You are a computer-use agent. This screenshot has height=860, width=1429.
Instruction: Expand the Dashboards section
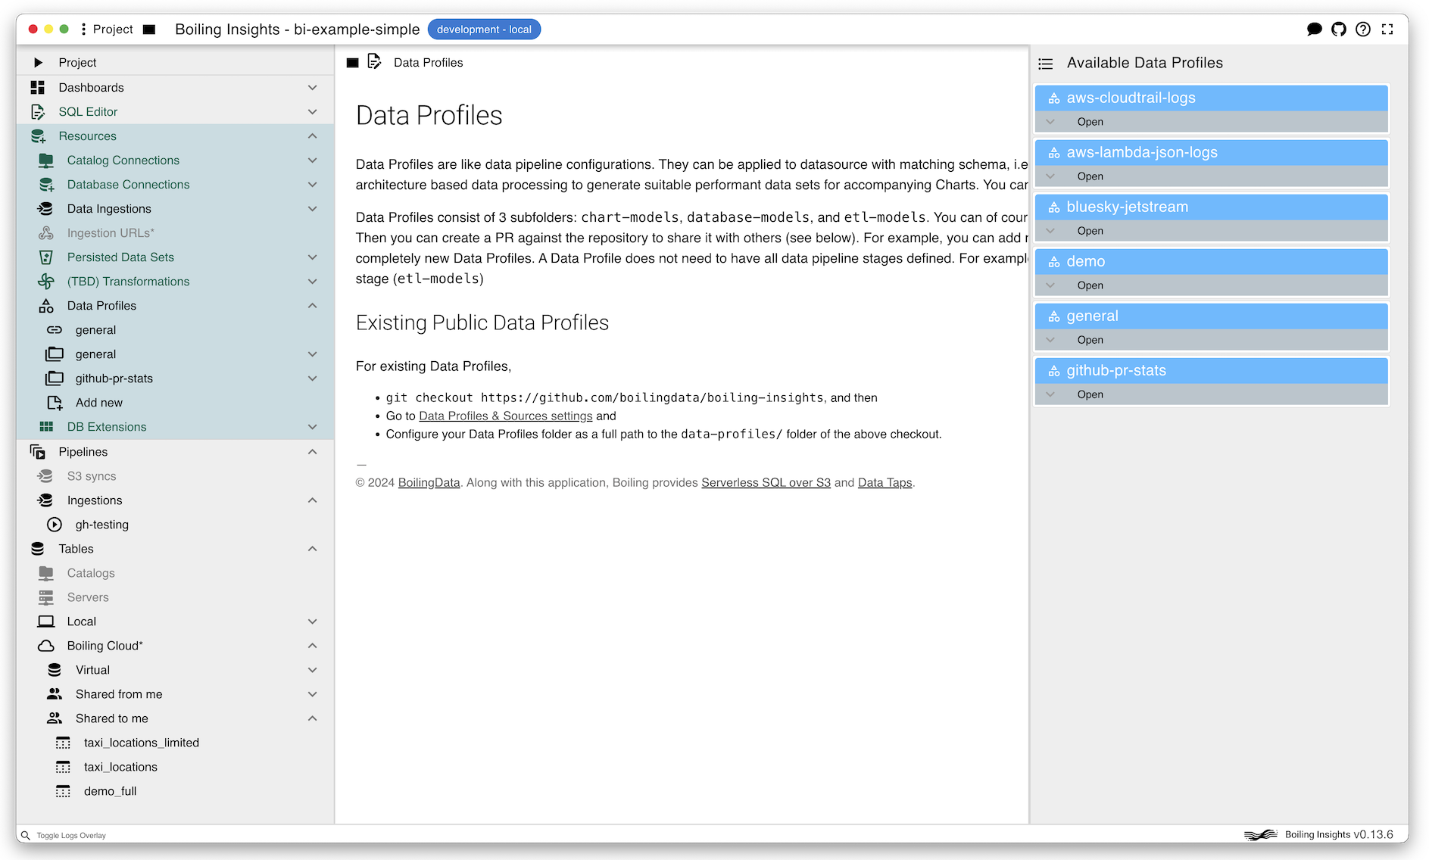coord(312,87)
